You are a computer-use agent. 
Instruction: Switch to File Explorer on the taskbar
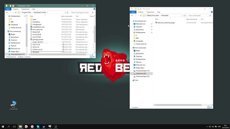(x=20, y=126)
